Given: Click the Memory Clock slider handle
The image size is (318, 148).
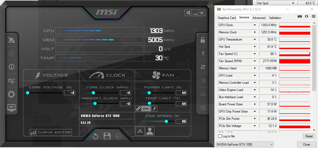Looking at the screenshot, I should [95, 103].
